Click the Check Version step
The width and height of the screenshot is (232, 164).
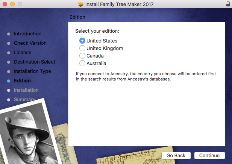coord(30,43)
